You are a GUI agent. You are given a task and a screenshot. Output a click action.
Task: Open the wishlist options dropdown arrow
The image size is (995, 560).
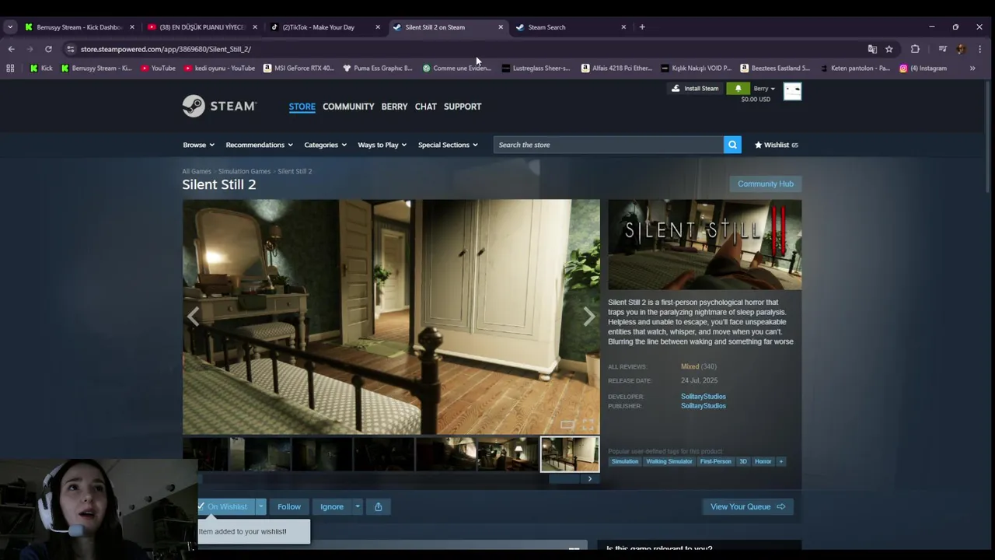coord(261,506)
